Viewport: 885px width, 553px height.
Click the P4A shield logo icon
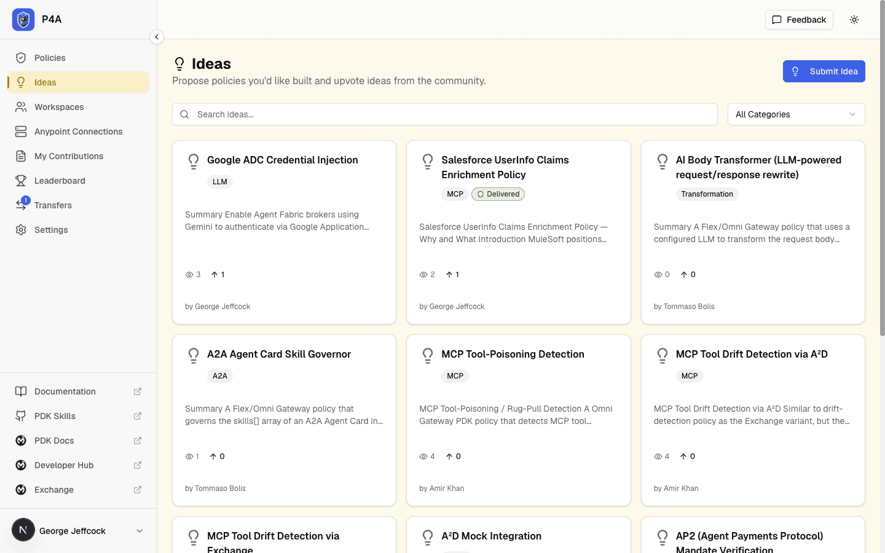23,20
